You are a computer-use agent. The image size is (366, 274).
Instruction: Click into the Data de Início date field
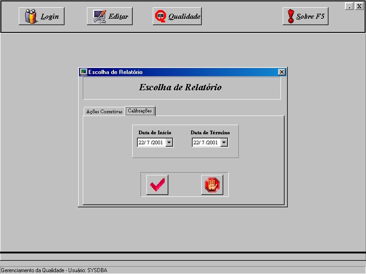coord(151,142)
